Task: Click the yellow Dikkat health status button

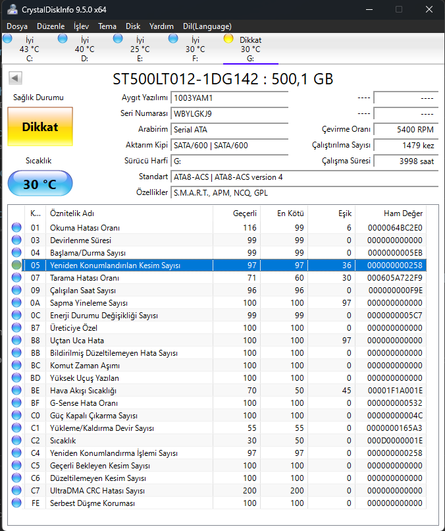Action: 40,126
